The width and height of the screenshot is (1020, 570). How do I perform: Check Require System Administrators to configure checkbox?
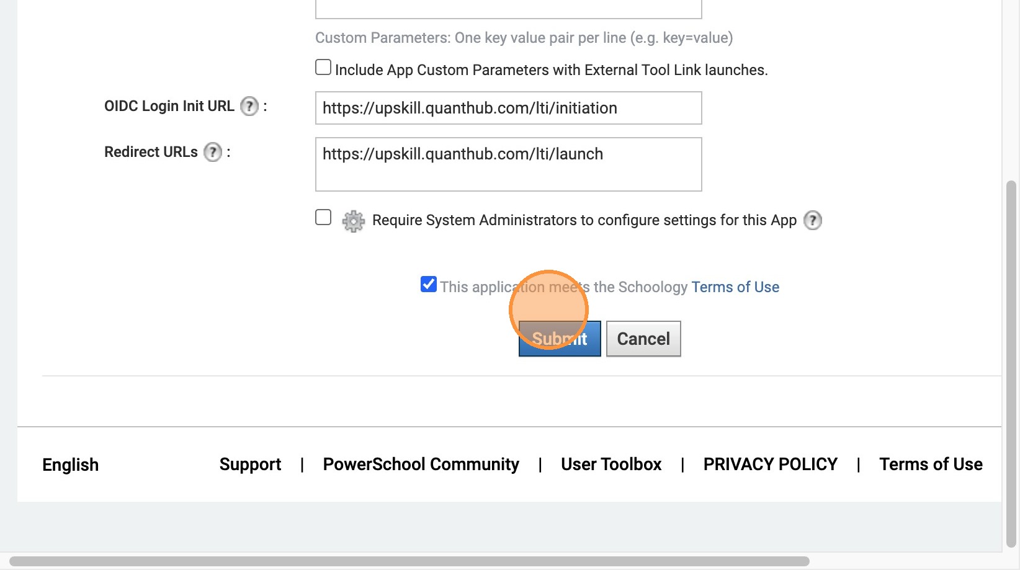coord(323,218)
